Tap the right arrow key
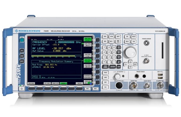The height and width of the screenshot is (117, 181). [135, 64]
